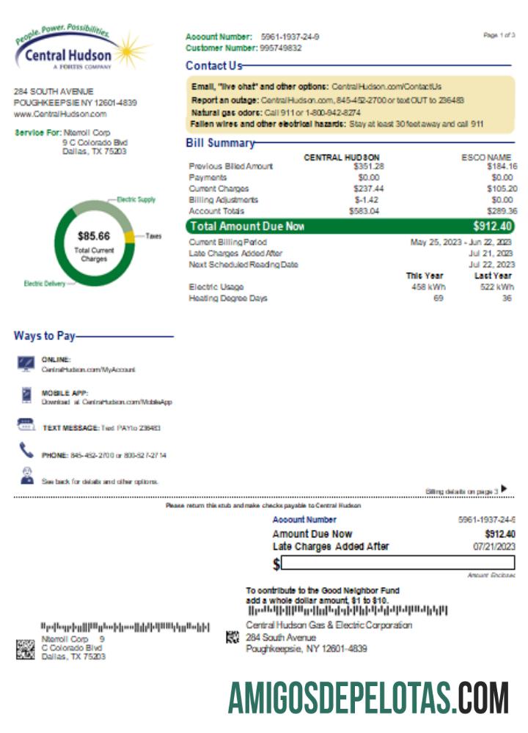528x733 pixels.
Task: Click the green Total Amount Due Now bar
Action: tap(351, 226)
